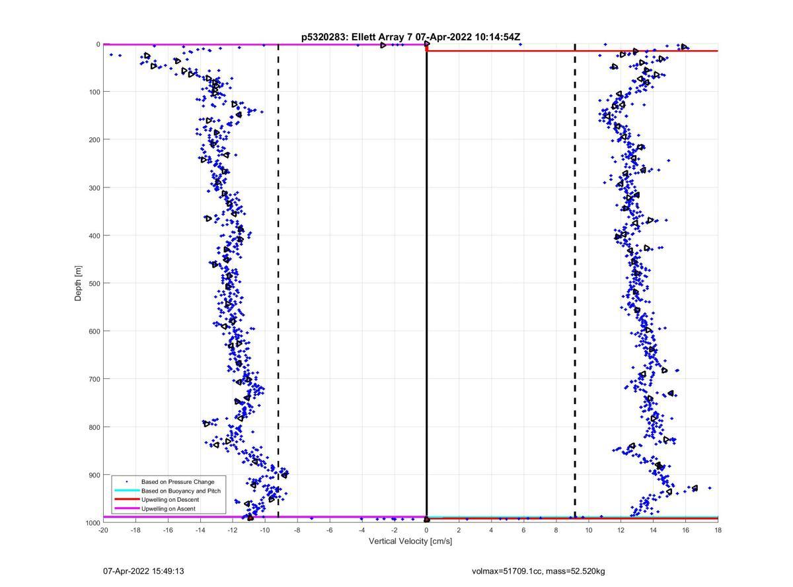Click the 8 velocity tick label

pos(556,530)
